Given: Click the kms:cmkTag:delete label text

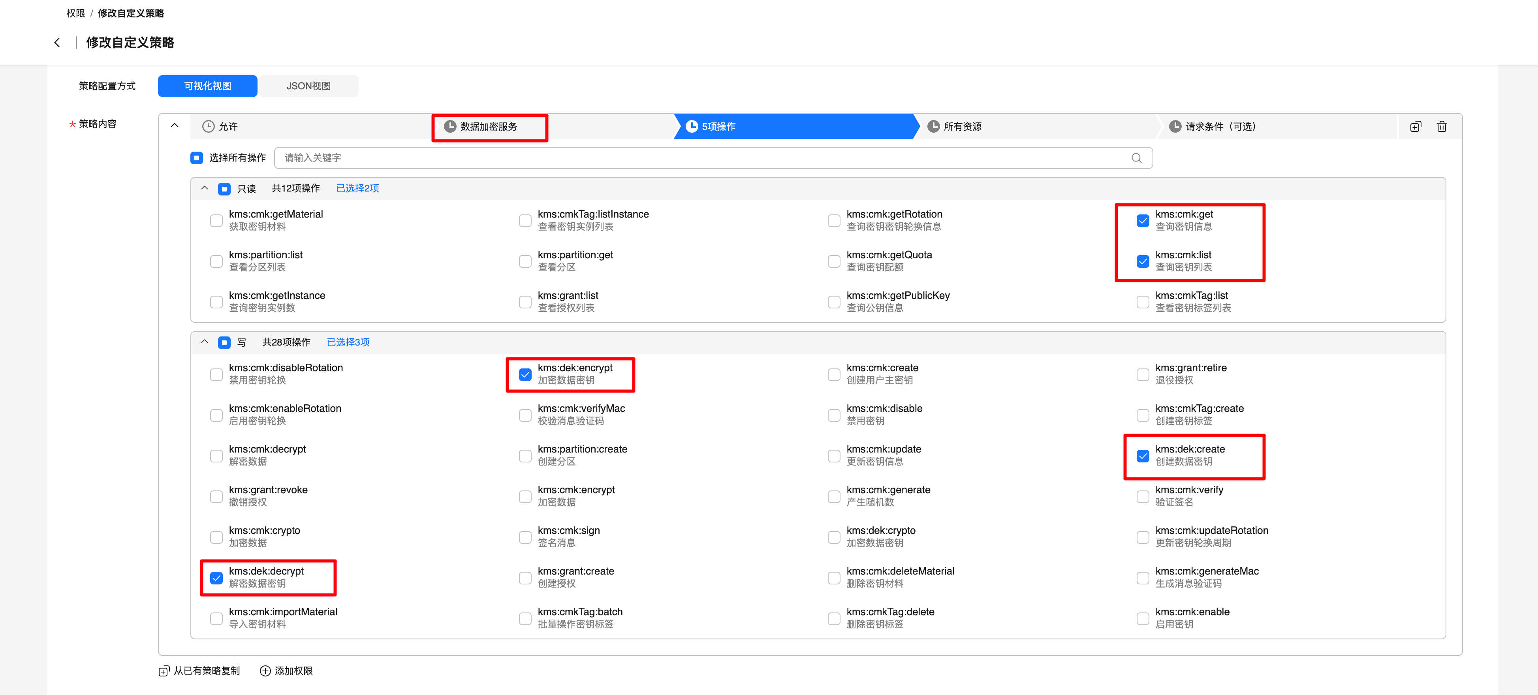Looking at the screenshot, I should [x=890, y=612].
